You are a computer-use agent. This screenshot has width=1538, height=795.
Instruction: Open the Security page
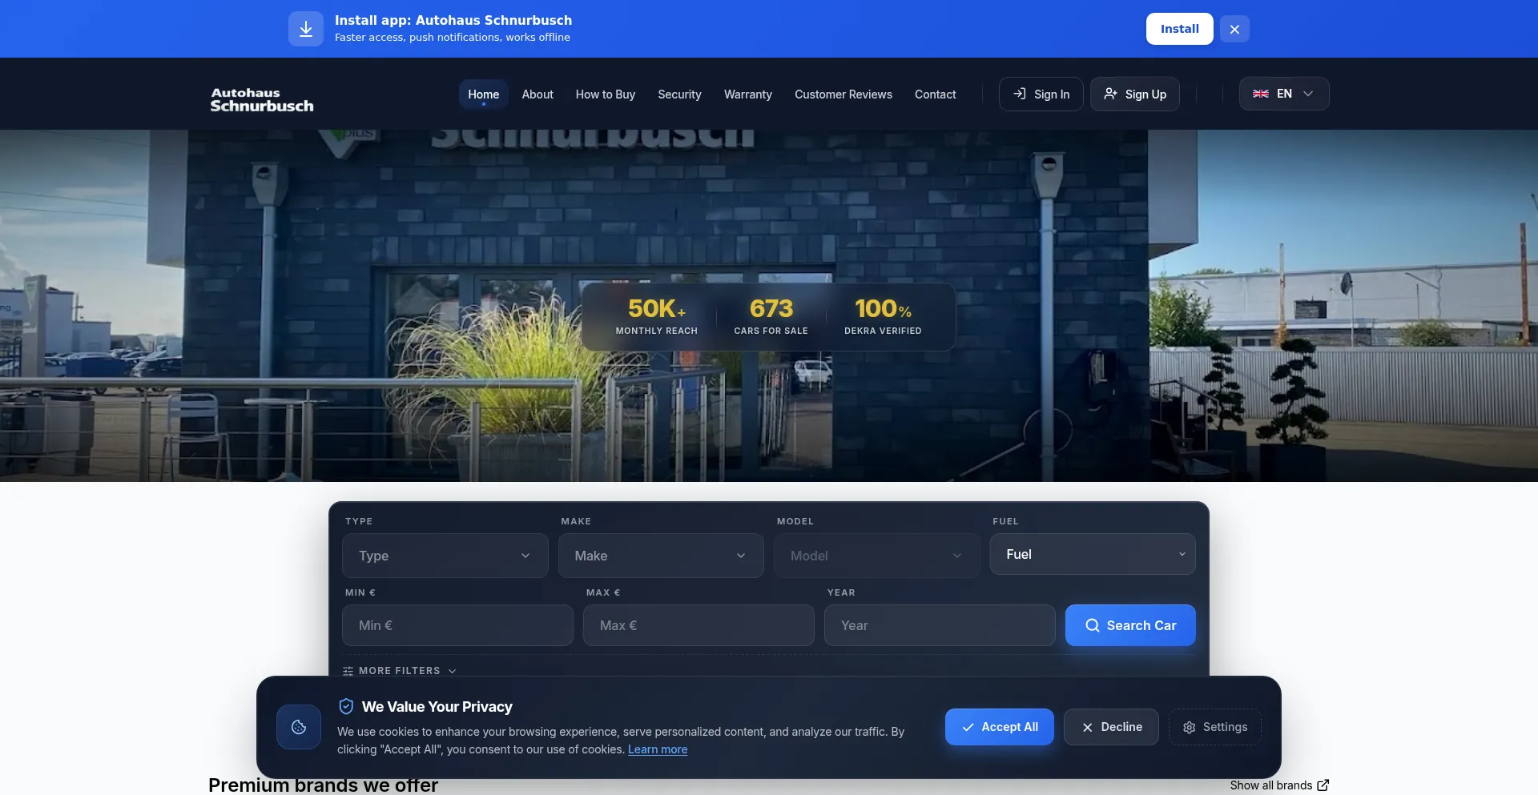click(679, 94)
